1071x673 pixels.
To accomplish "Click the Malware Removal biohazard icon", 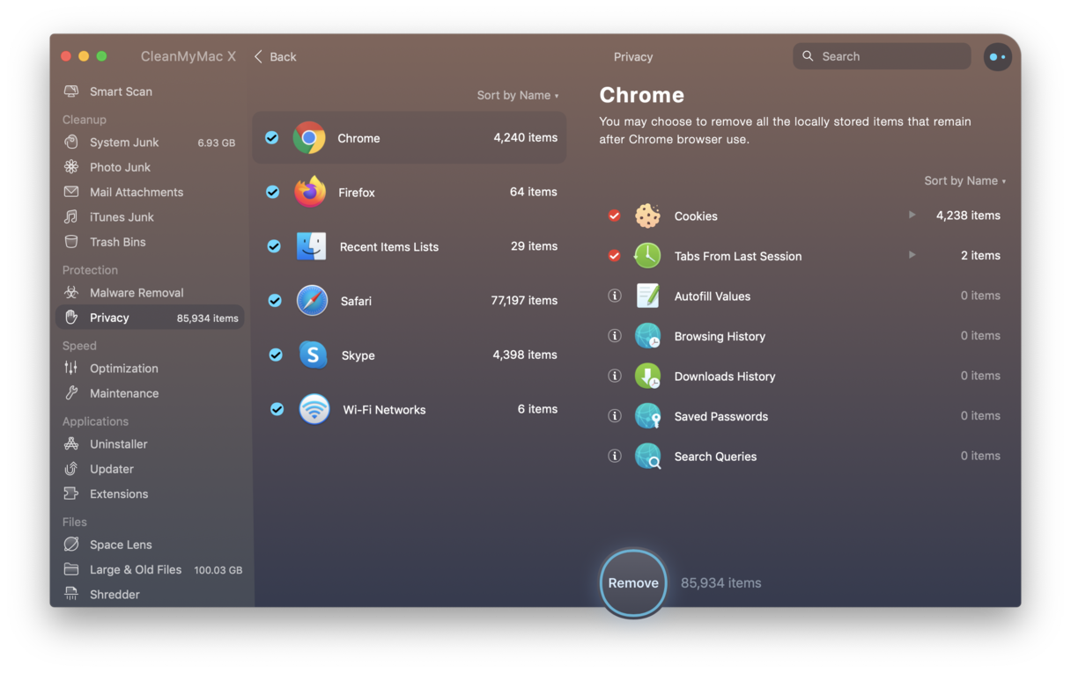I will [x=71, y=293].
